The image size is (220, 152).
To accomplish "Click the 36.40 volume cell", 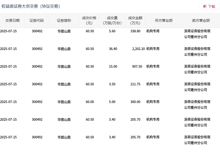I will [113, 49].
